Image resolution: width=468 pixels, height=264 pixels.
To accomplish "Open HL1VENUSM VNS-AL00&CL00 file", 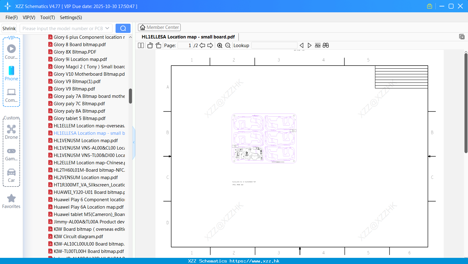I will point(89,148).
